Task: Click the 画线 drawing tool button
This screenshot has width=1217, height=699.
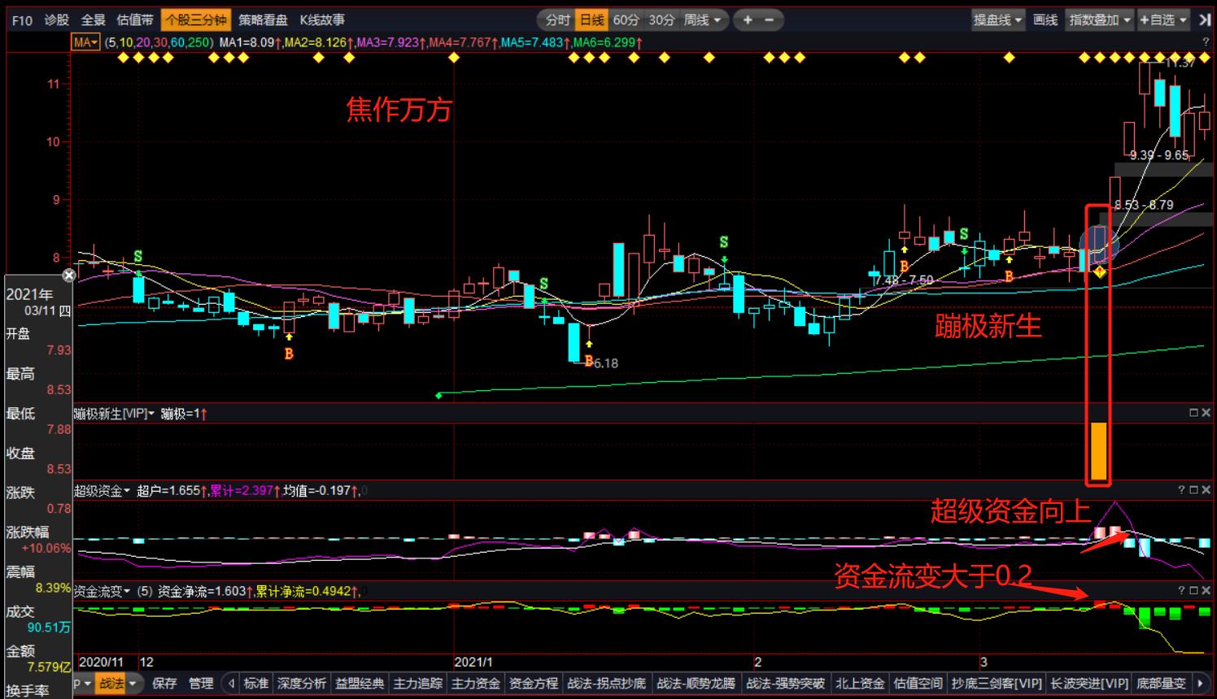Action: (1045, 20)
